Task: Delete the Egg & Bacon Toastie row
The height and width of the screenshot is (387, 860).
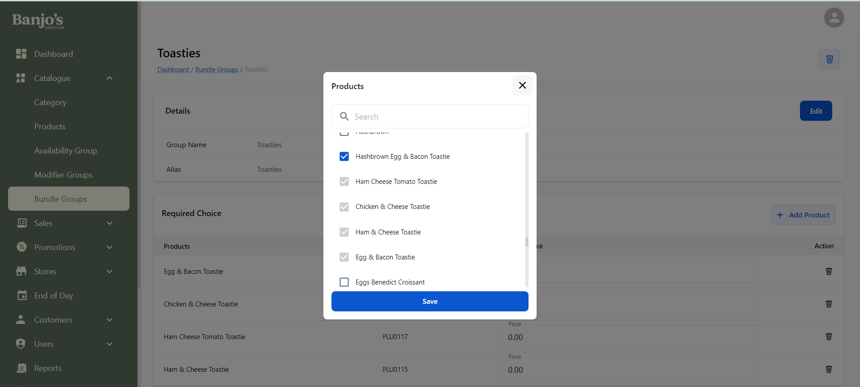Action: [828, 272]
